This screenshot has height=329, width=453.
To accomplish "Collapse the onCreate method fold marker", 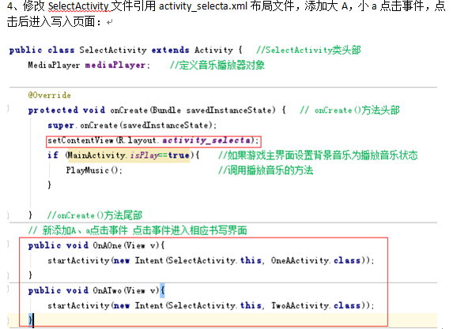I will click(x=8, y=109).
